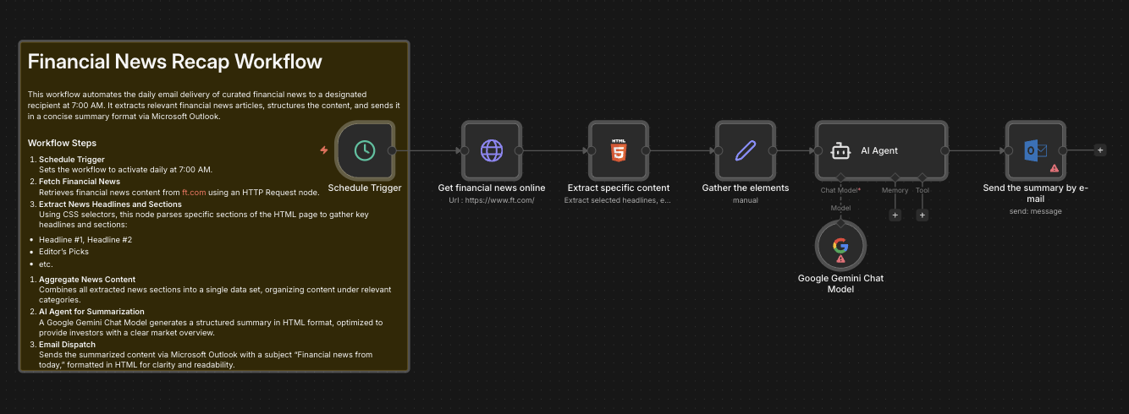Open the Get financial news online globe node
This screenshot has width=1129, height=414.
492,150
